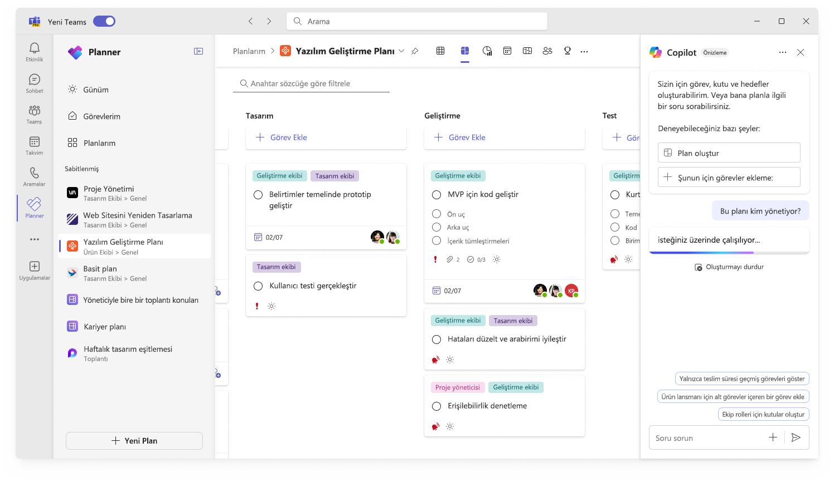Close the Copilot panel
The image size is (834, 482).
(801, 52)
